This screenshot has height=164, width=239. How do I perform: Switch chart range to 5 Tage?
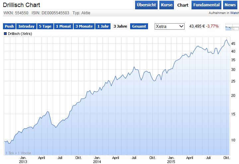(x=45, y=26)
